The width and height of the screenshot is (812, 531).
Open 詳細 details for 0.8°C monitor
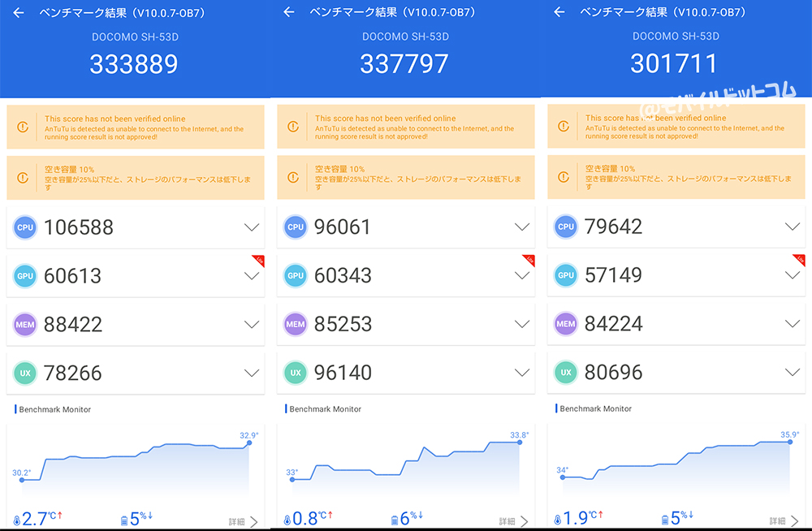click(x=514, y=521)
